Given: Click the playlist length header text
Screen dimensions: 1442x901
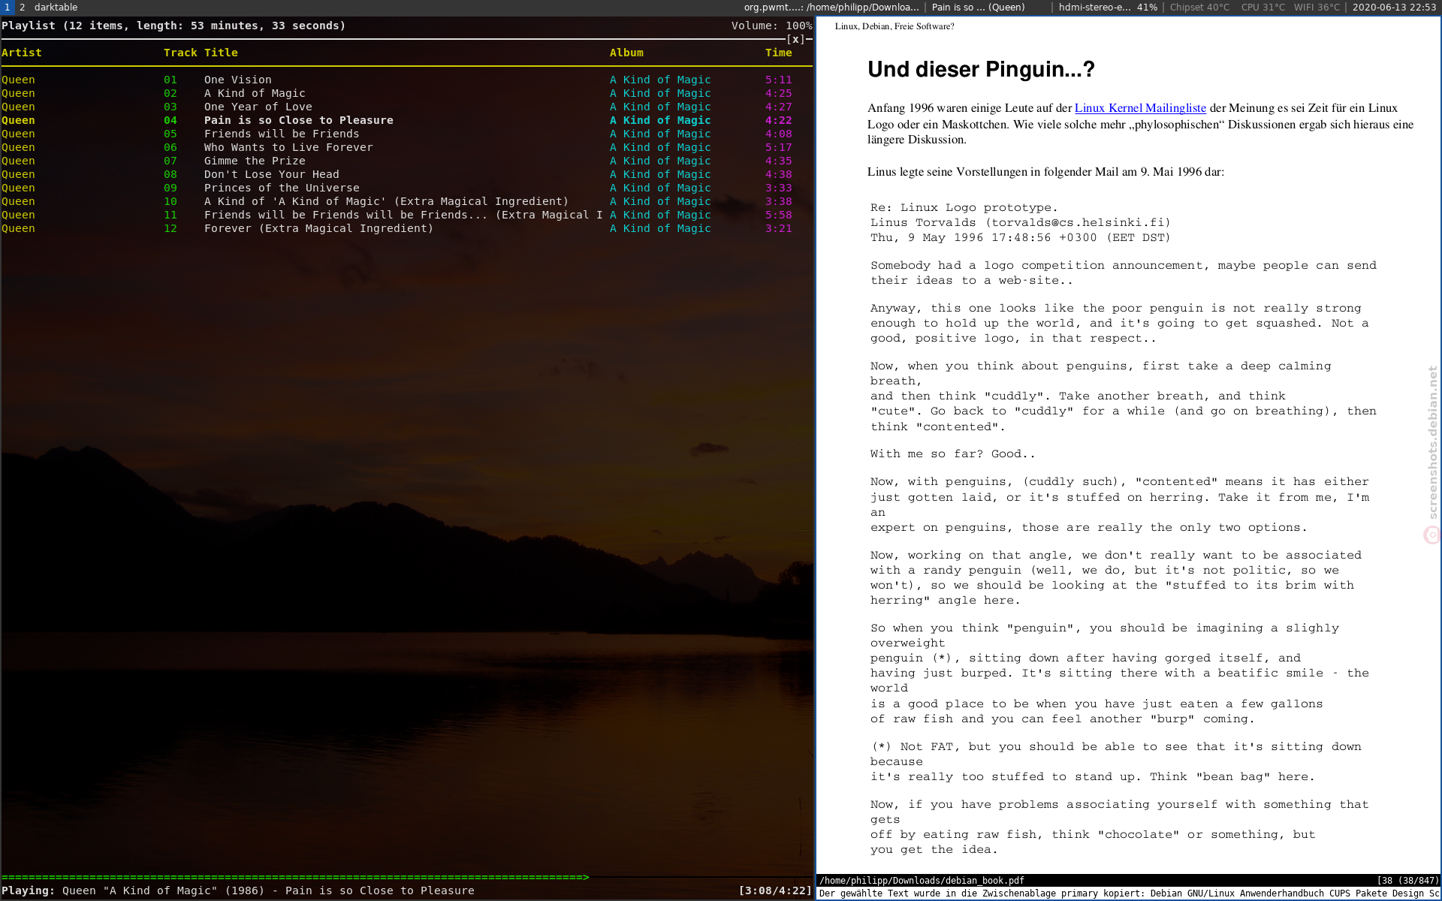Looking at the screenshot, I should click(x=173, y=26).
